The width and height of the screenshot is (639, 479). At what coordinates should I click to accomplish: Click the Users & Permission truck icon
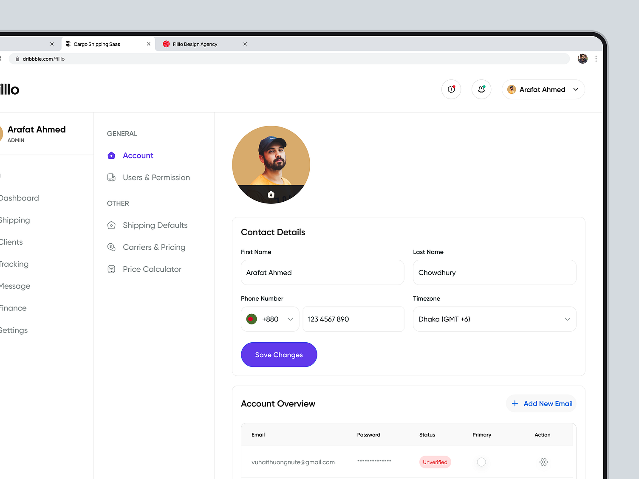[111, 178]
